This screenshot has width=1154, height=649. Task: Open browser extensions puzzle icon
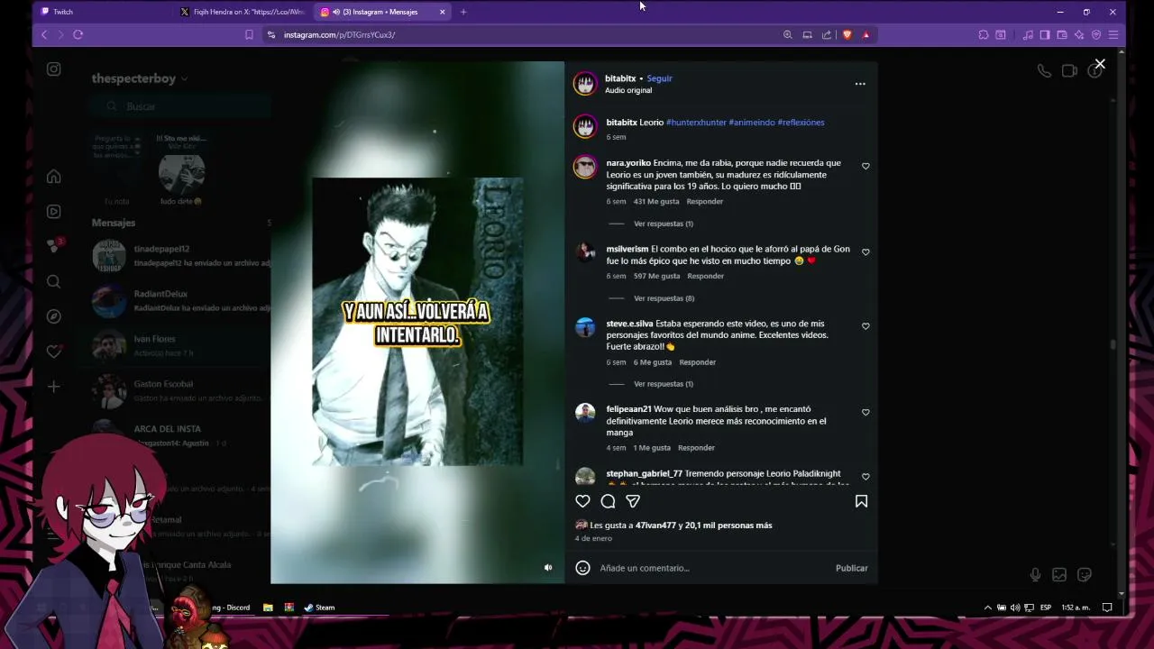click(x=984, y=34)
